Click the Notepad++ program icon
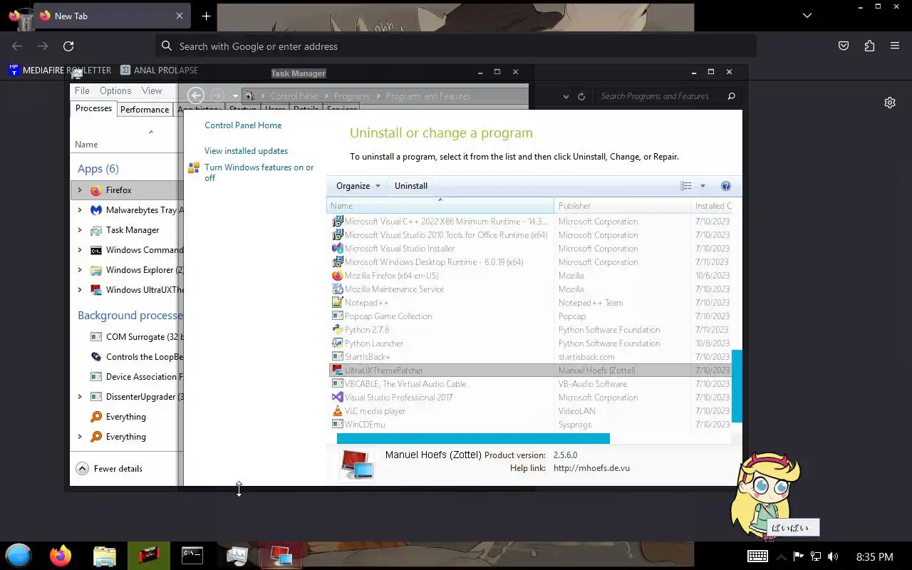The width and height of the screenshot is (912, 570). pyautogui.click(x=338, y=303)
